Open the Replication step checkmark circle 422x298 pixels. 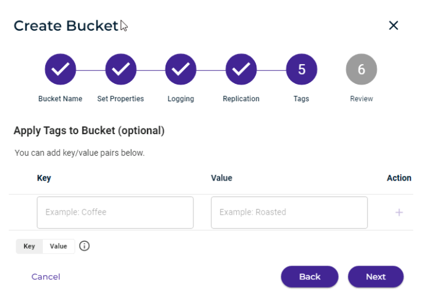[241, 69]
